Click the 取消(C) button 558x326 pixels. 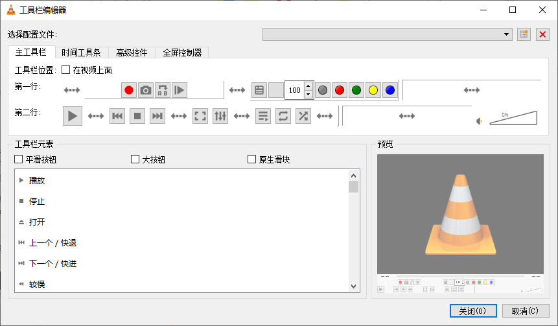click(x=525, y=311)
